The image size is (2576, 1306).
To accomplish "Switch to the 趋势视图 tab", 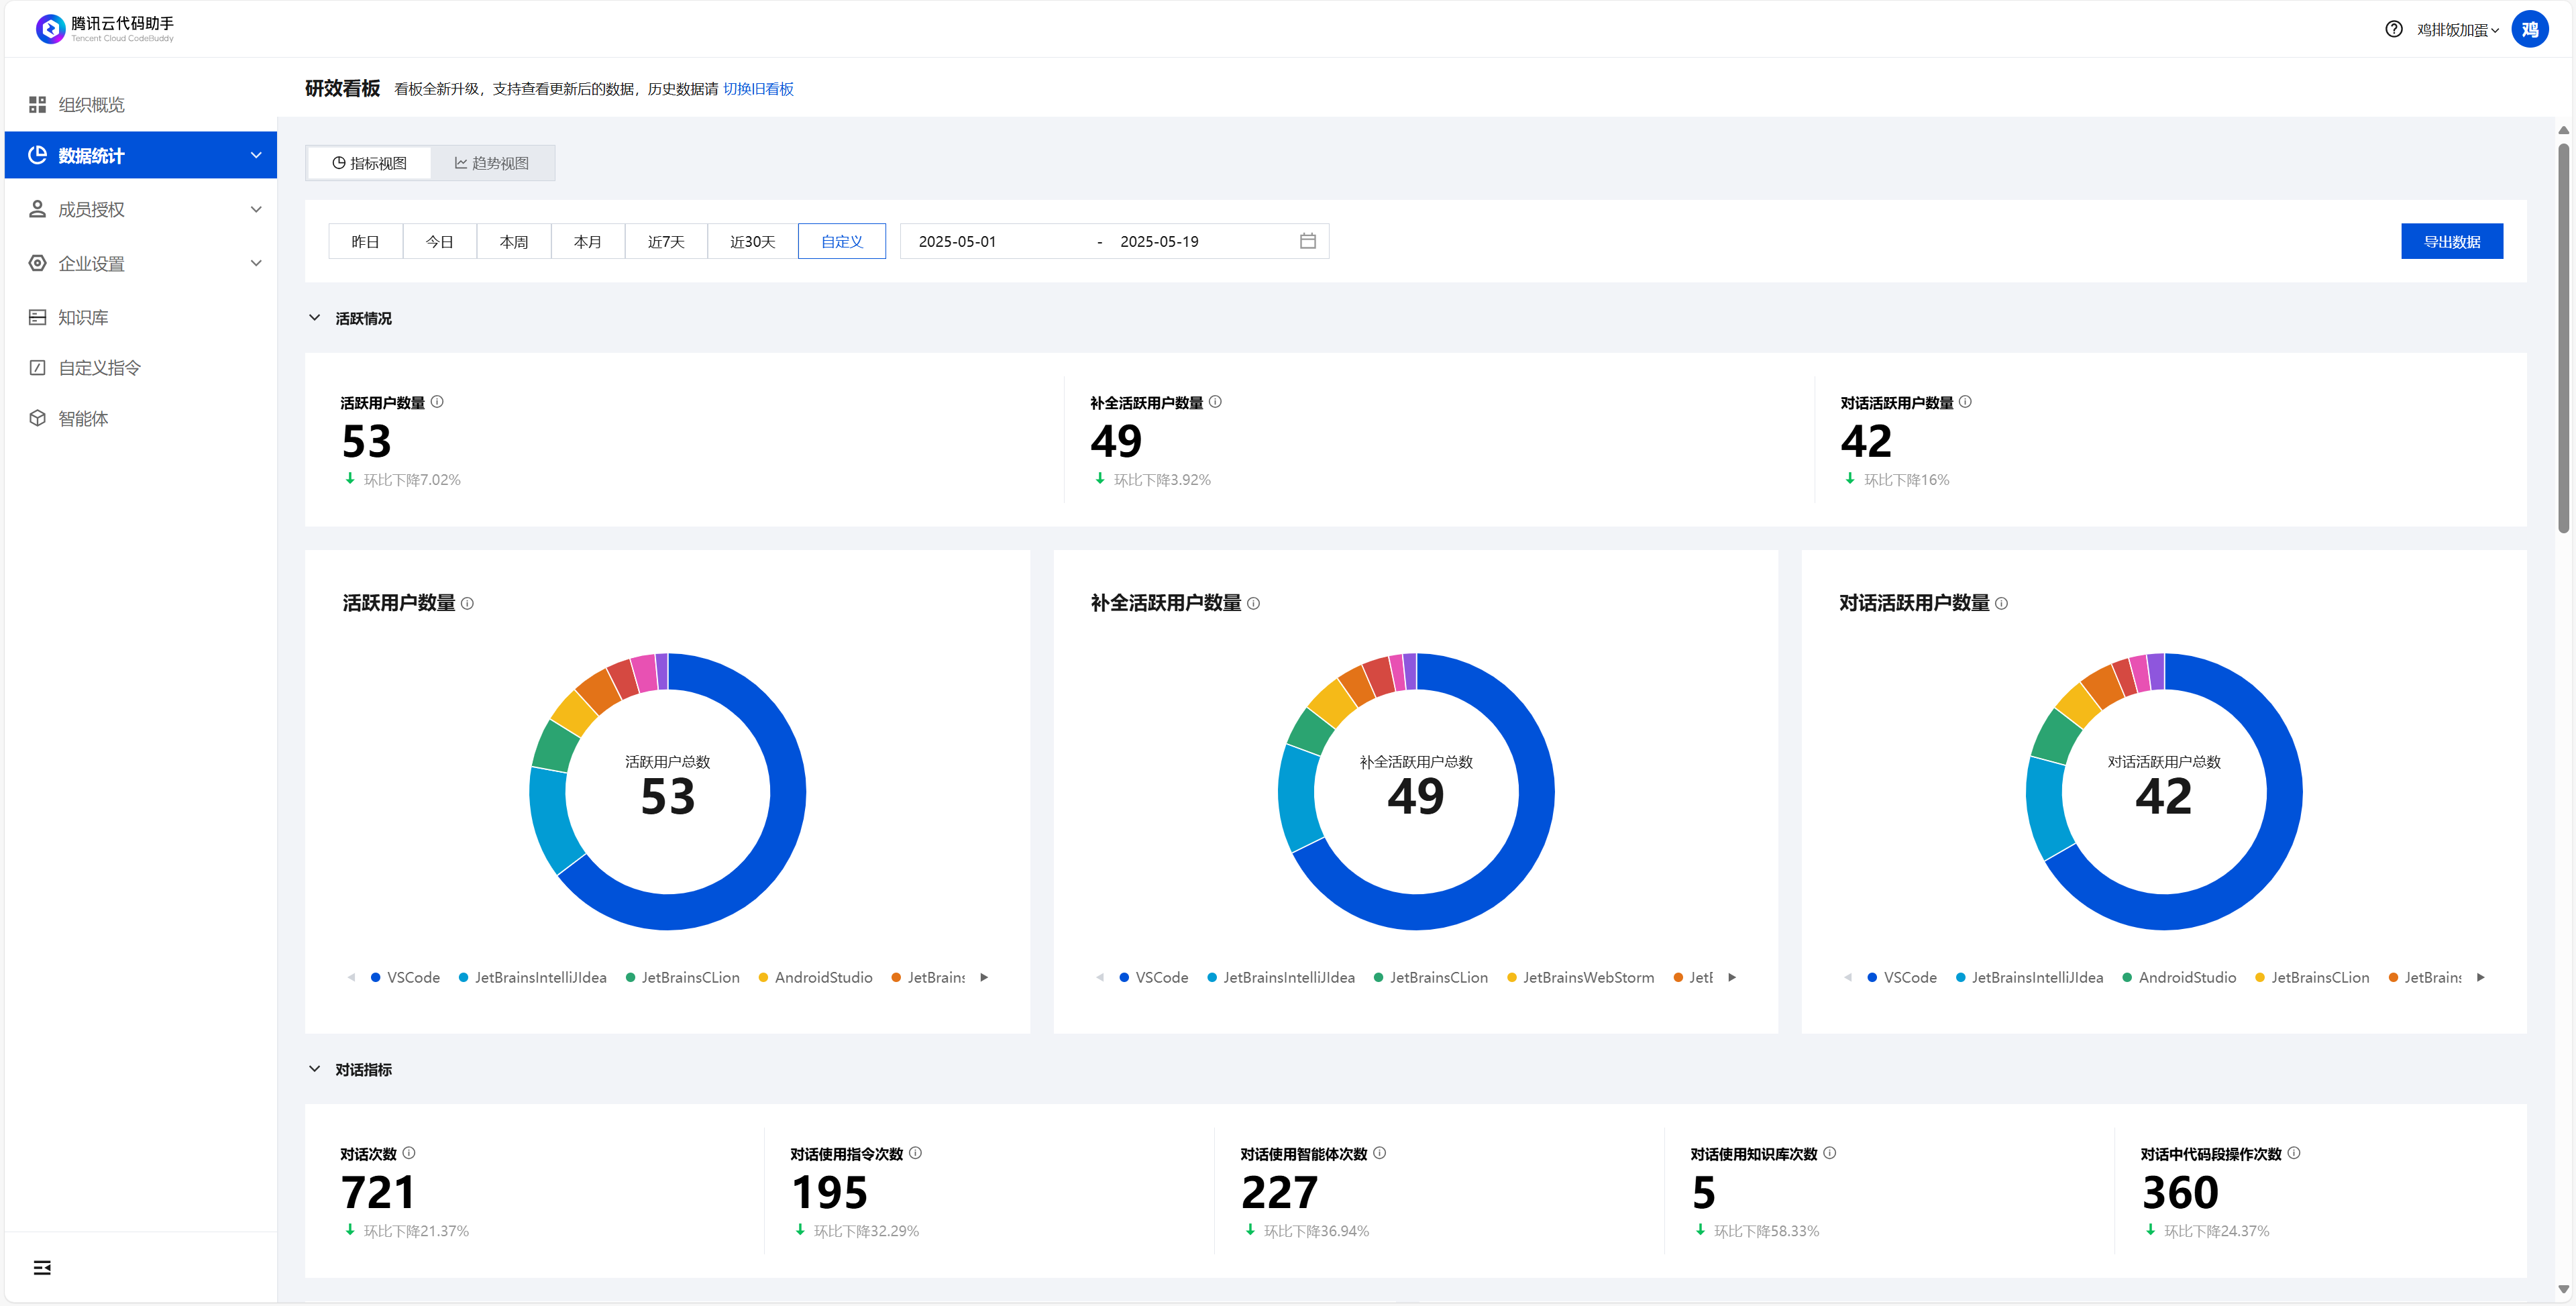I will [492, 163].
